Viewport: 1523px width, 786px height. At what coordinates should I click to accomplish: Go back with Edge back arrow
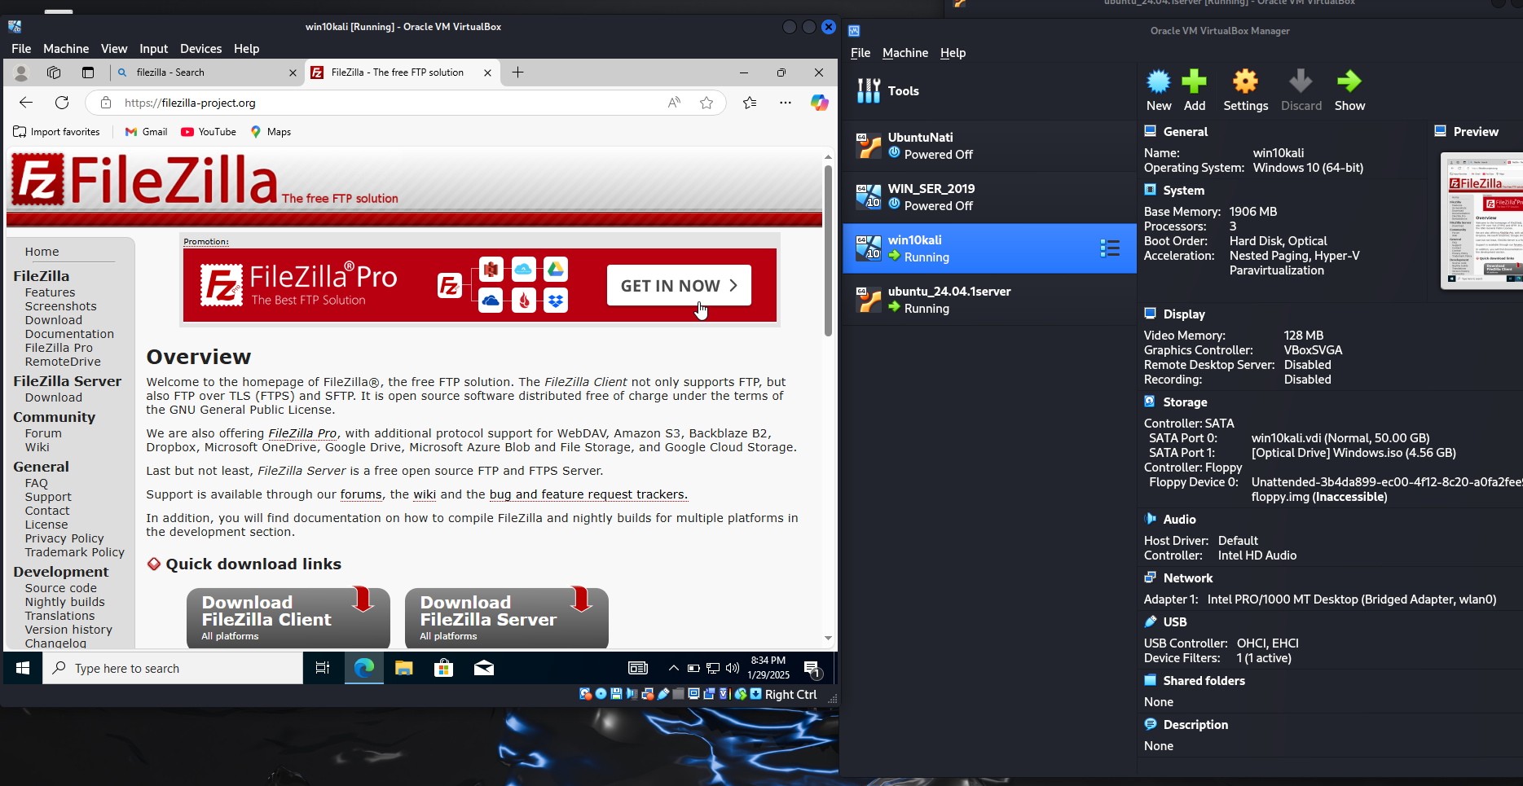click(26, 103)
